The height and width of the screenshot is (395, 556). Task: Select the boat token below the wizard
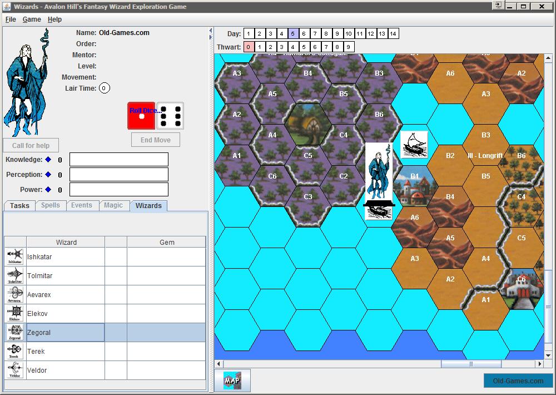(x=379, y=211)
